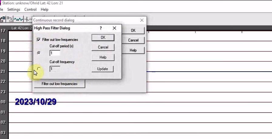Click the export-to-file toolbar icon with blue page

tap(3, 19)
